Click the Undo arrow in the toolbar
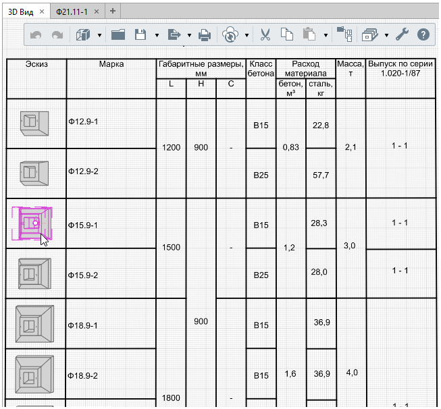This screenshot has width=441, height=409. click(36, 34)
